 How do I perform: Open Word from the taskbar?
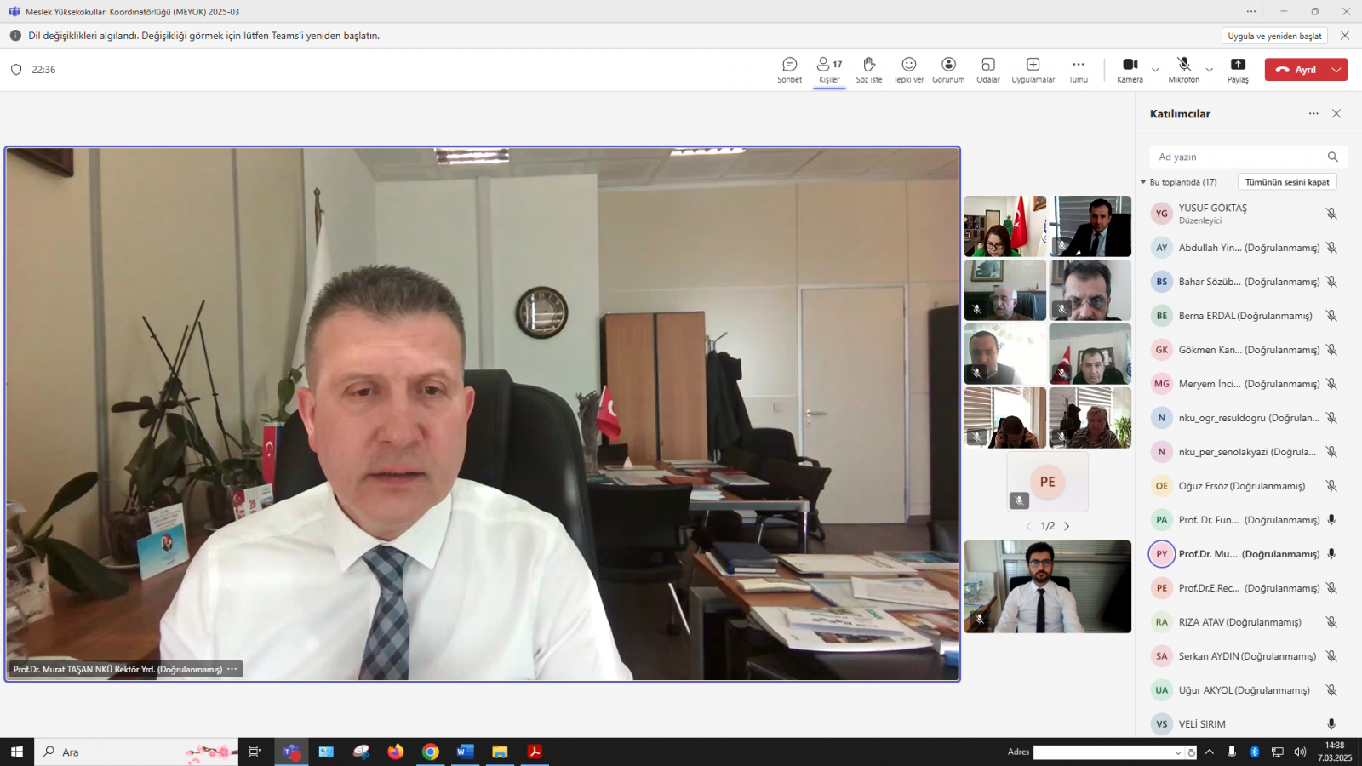coord(465,752)
